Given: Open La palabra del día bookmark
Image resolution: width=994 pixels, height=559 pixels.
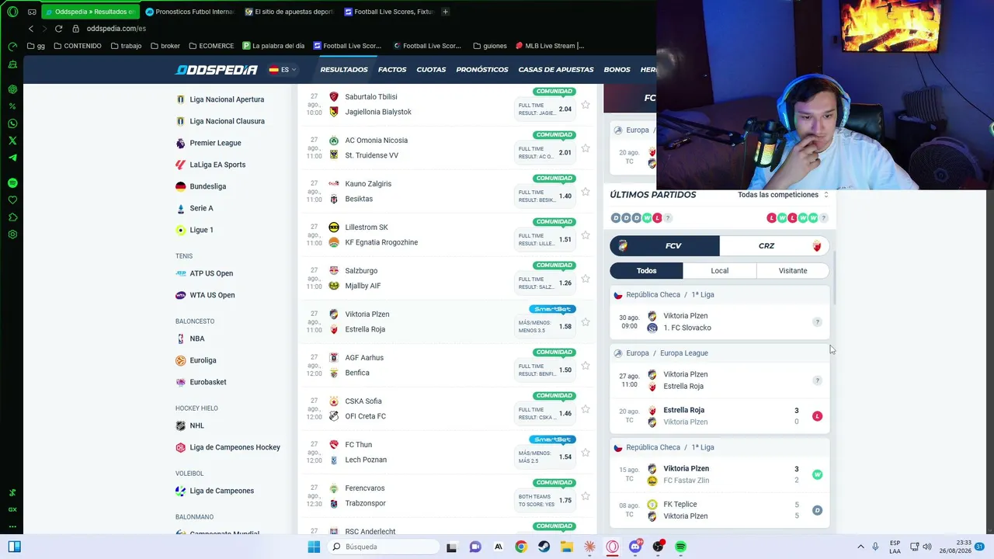Looking at the screenshot, I should point(274,46).
